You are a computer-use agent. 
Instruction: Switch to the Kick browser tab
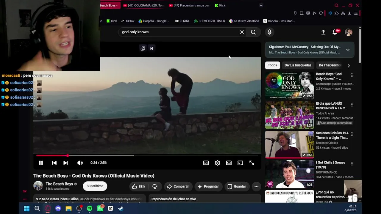(220, 5)
